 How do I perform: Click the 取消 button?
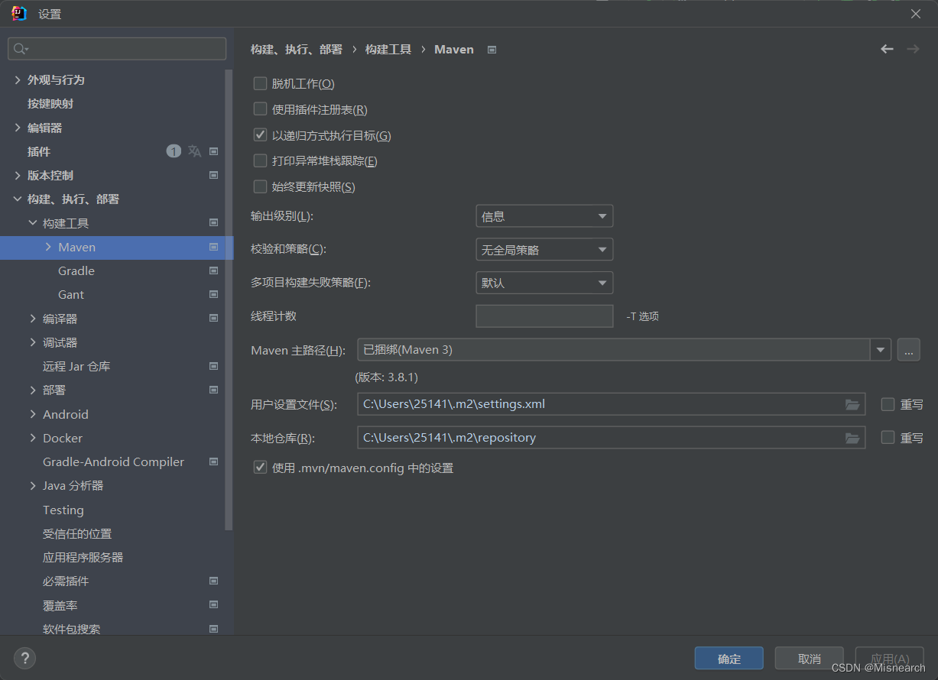point(810,659)
